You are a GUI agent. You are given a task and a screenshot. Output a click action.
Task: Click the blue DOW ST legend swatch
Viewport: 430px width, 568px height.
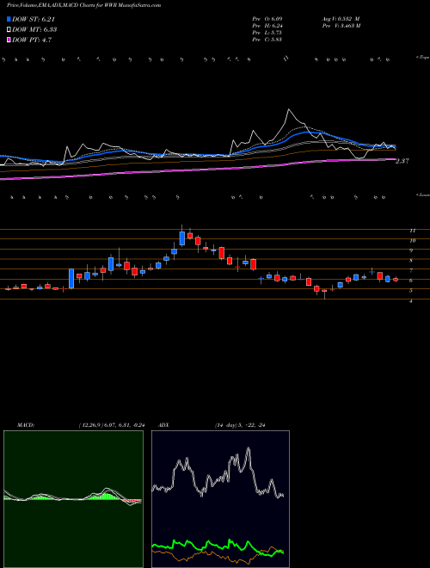(9, 19)
